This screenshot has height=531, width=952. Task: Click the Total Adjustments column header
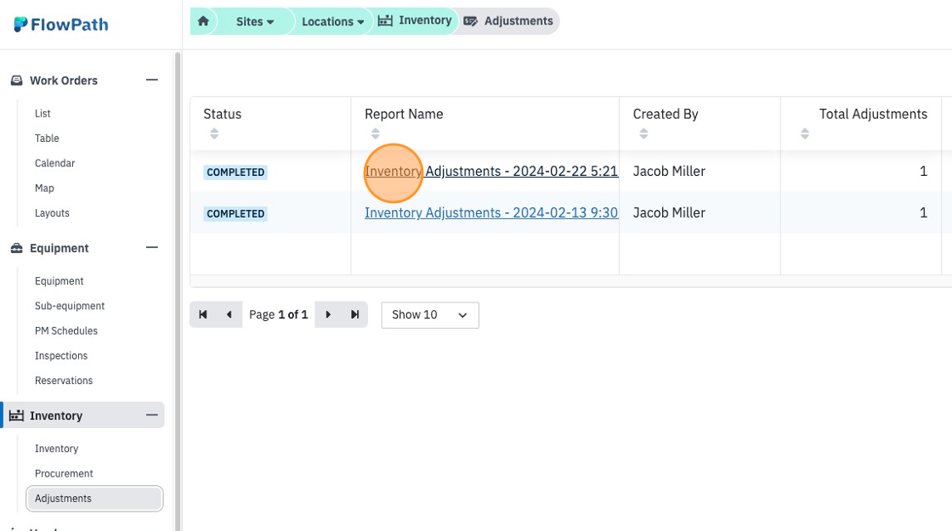(x=873, y=114)
